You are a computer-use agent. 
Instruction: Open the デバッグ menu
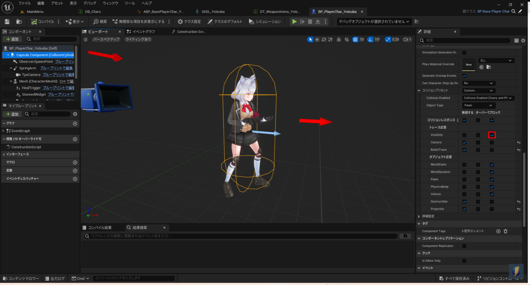(90, 3)
